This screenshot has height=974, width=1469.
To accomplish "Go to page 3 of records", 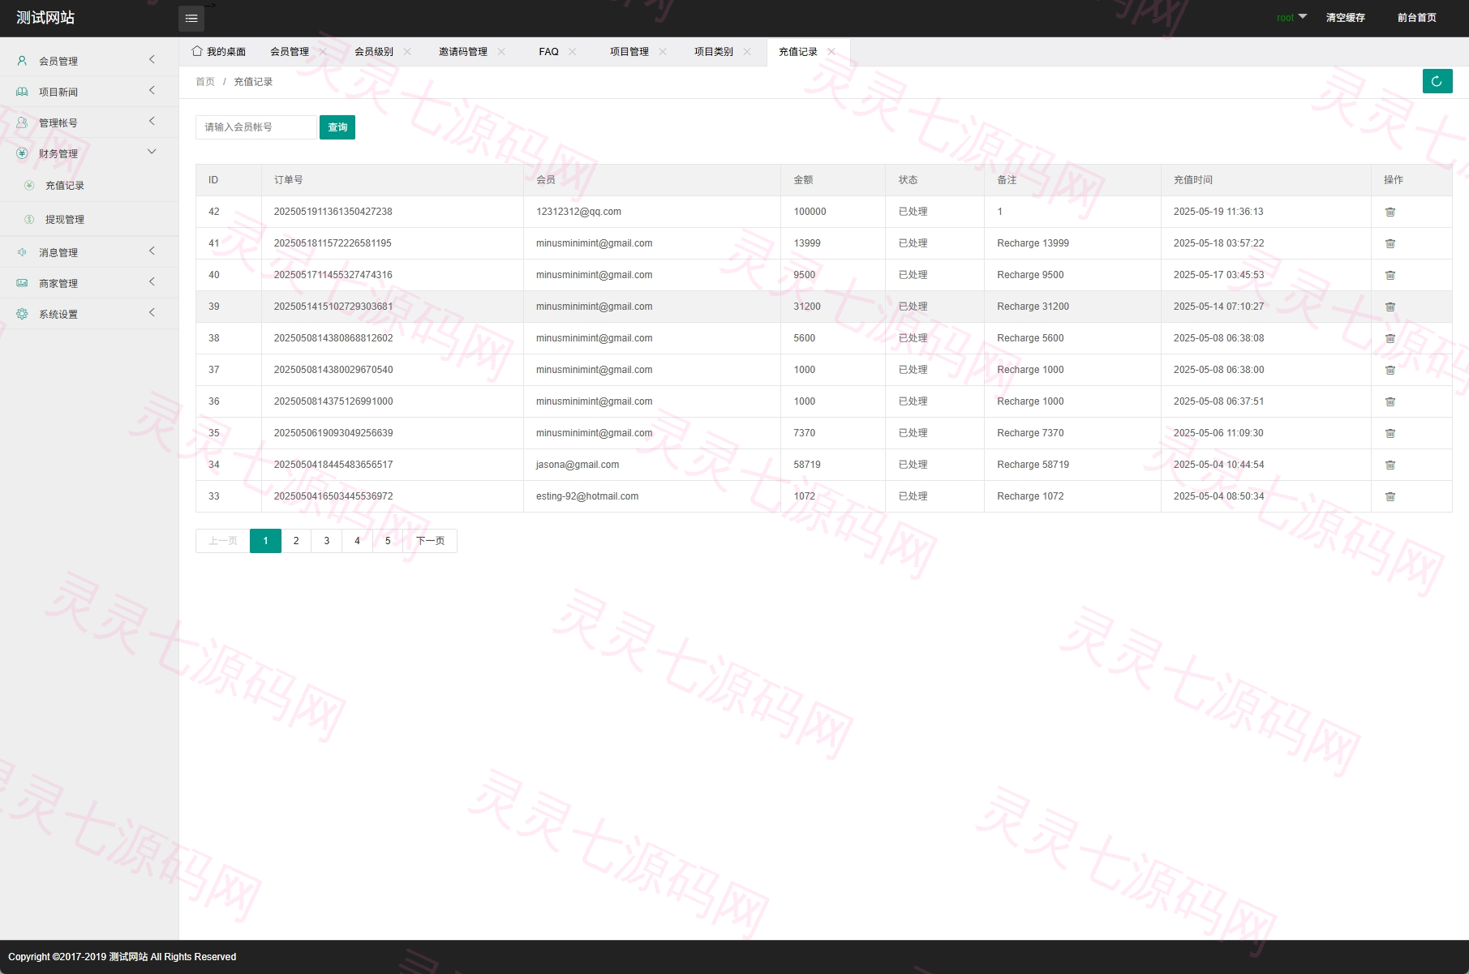I will coord(327,541).
